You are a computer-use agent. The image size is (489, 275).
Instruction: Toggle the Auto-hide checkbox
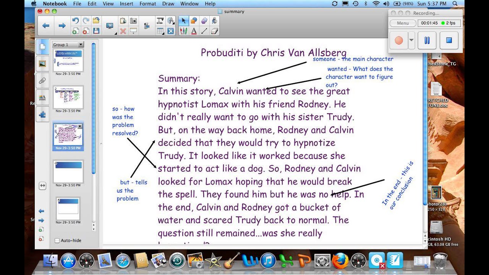57,241
